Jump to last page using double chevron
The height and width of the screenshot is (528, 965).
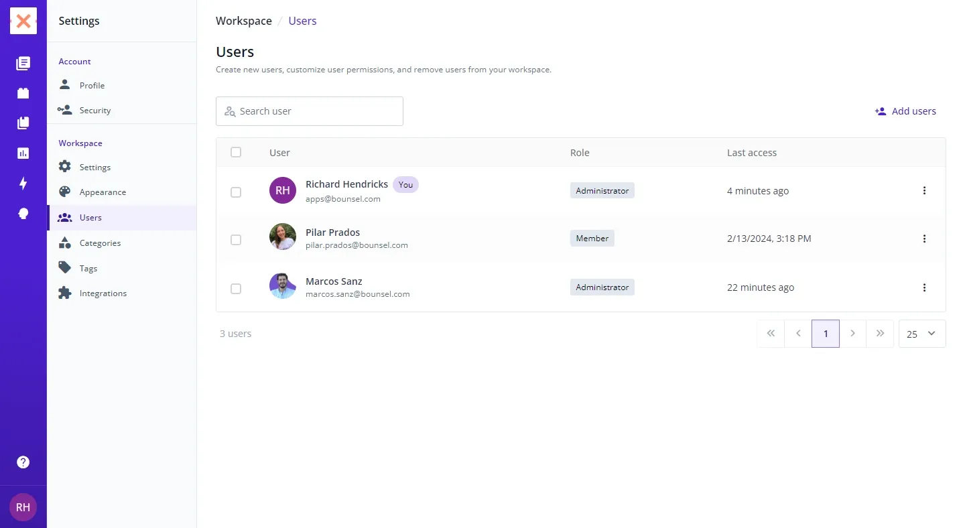[880, 334]
